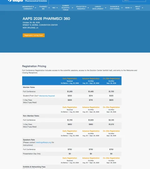The height and width of the screenshot is (169, 150).
Task: Click AAPS 2026 PharmSci 360 heading
Action: 46,19
